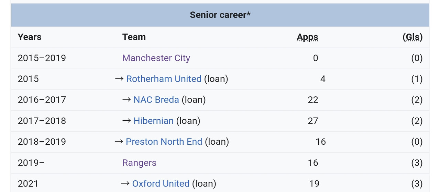440x192 pixels.
Task: Follow the Oxford United link
Action: point(161,183)
